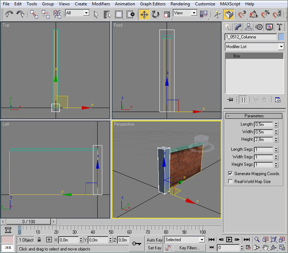Click the Key Filters button

(x=189, y=248)
